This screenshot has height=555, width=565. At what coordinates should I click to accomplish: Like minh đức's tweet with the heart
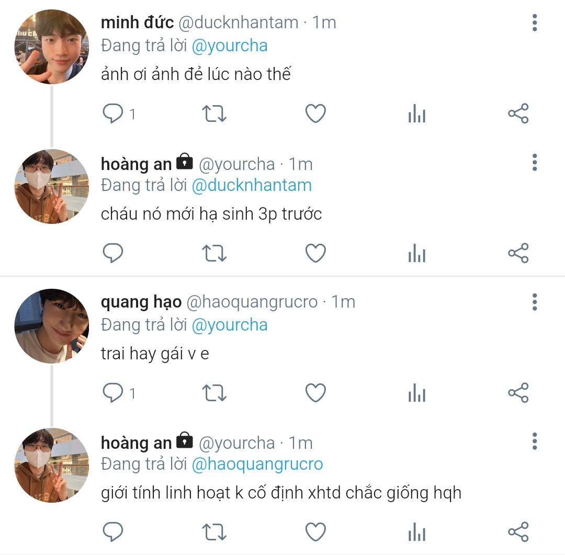[x=315, y=114]
